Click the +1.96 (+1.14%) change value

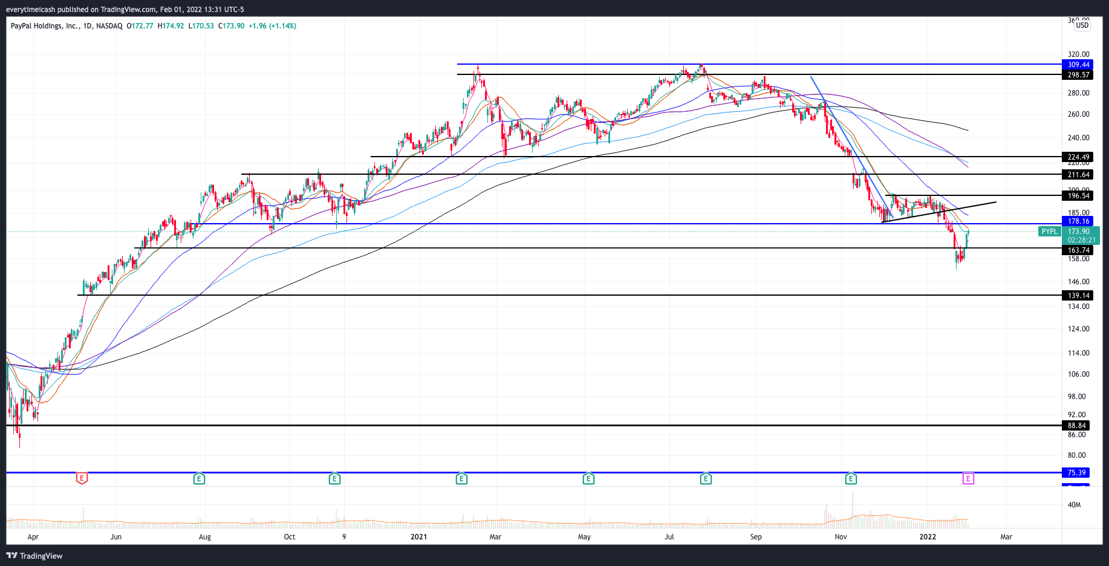click(x=272, y=26)
